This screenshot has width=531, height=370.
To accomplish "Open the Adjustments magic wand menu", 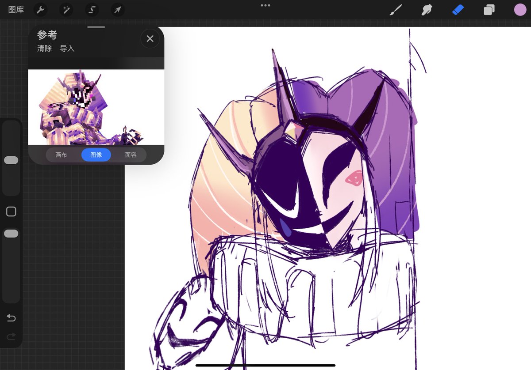I will point(66,10).
